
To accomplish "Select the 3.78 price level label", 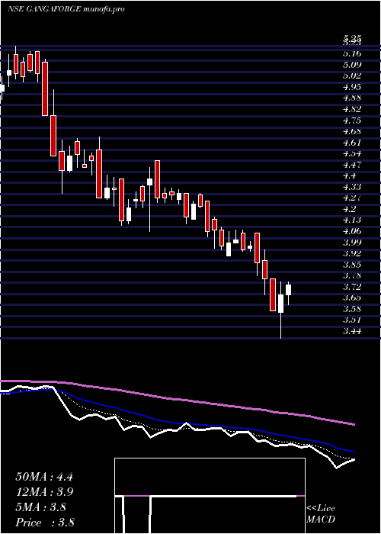I will 352,275.
